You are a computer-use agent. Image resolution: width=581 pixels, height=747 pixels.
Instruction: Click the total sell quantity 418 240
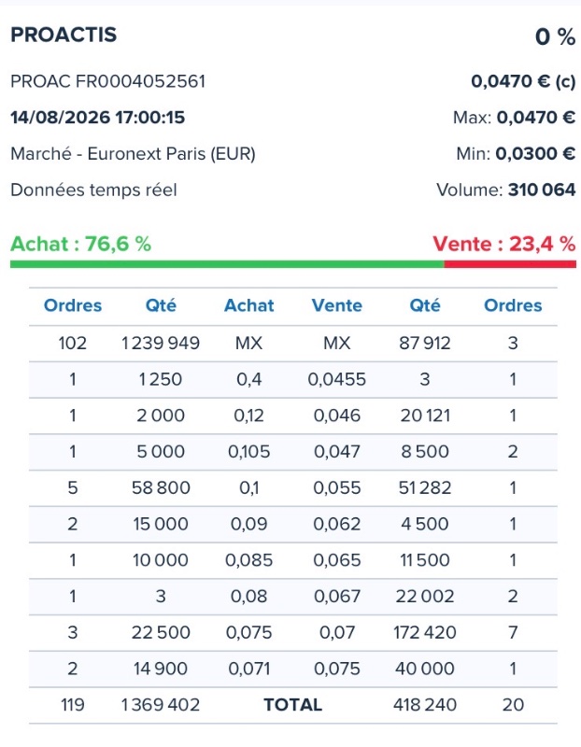click(x=425, y=705)
